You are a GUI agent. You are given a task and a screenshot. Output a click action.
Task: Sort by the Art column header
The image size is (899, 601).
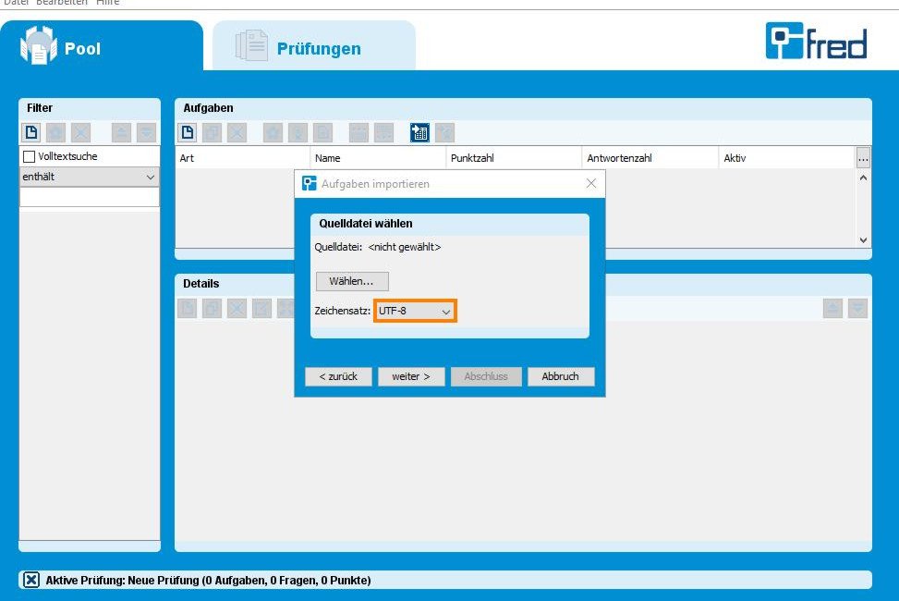click(x=242, y=158)
